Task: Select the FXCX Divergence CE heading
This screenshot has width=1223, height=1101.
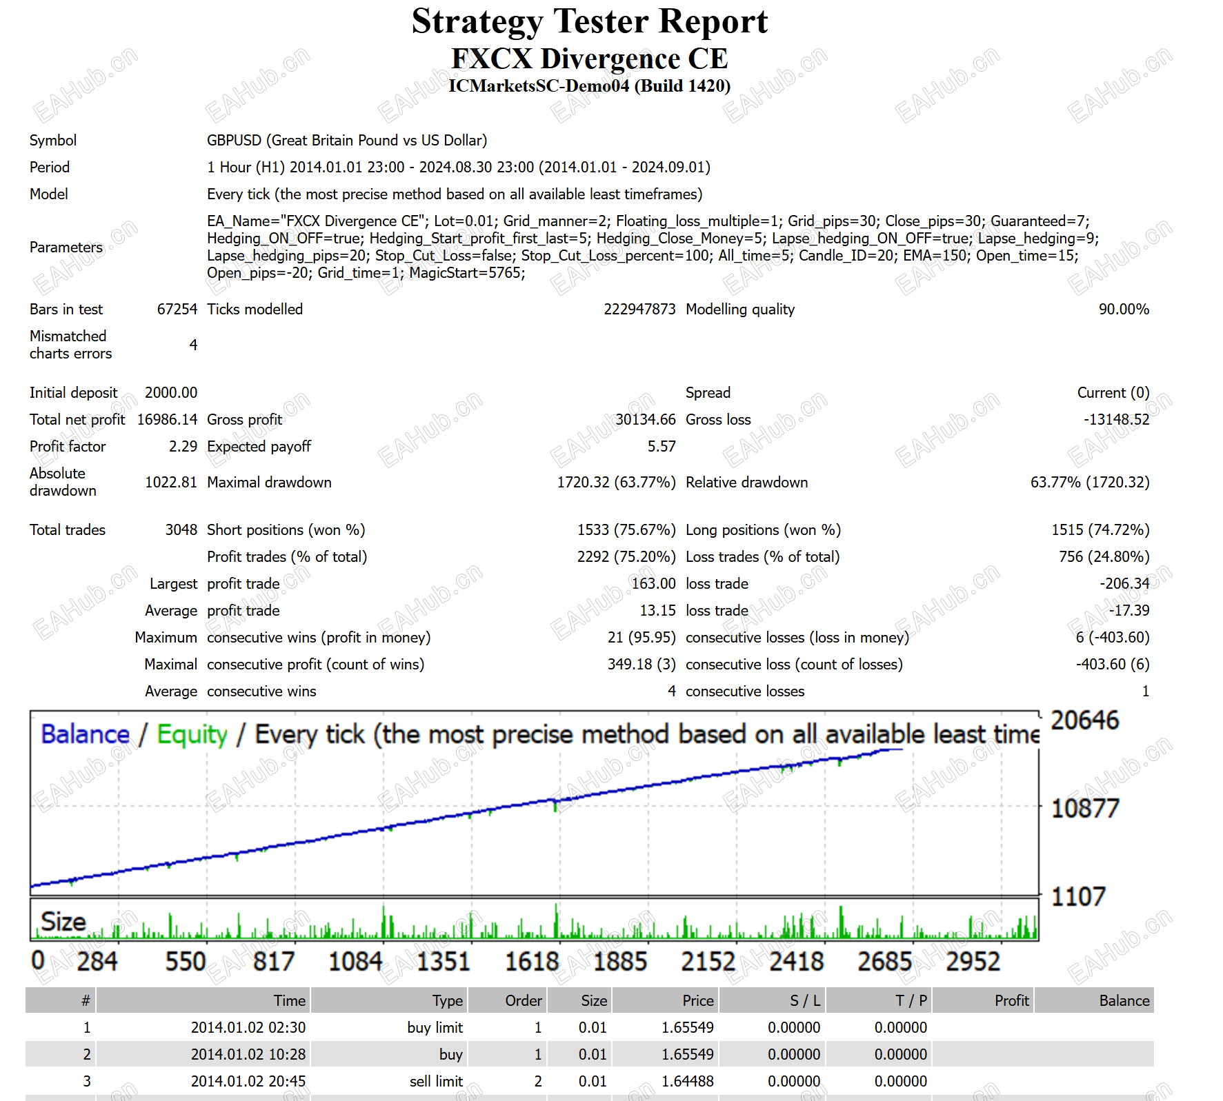Action: point(589,59)
